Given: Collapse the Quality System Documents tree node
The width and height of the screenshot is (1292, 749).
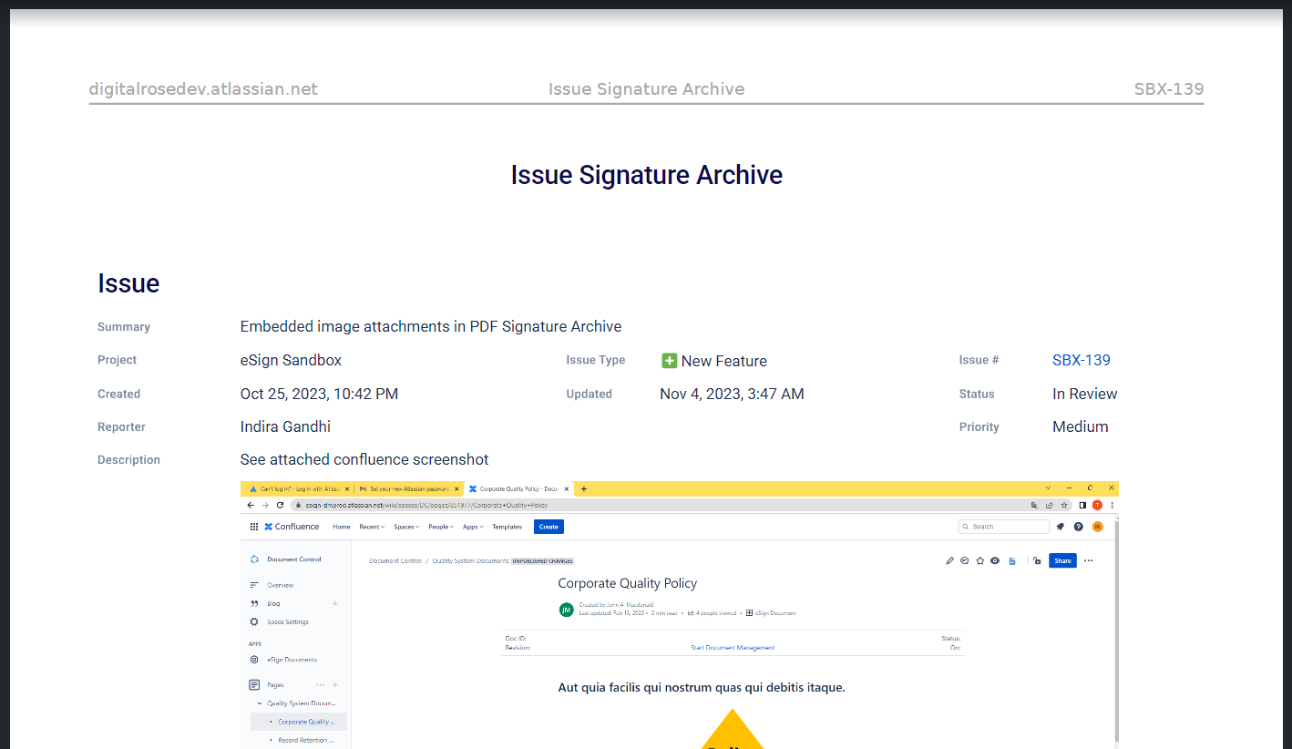Looking at the screenshot, I should point(260,703).
